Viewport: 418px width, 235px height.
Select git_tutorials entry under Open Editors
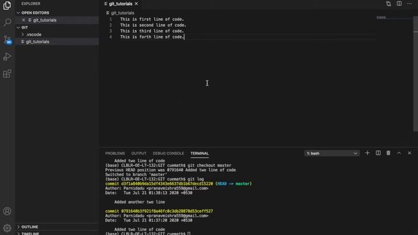coord(57,20)
